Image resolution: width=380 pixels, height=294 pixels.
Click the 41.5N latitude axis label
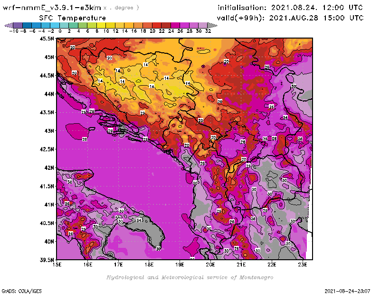(47, 186)
